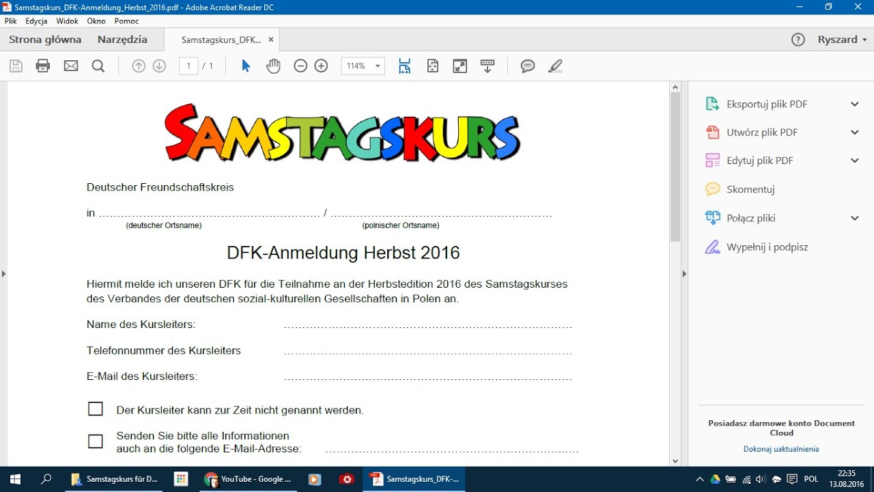Click the document vertical scrollbar thumb
The image size is (874, 492).
coord(675,167)
